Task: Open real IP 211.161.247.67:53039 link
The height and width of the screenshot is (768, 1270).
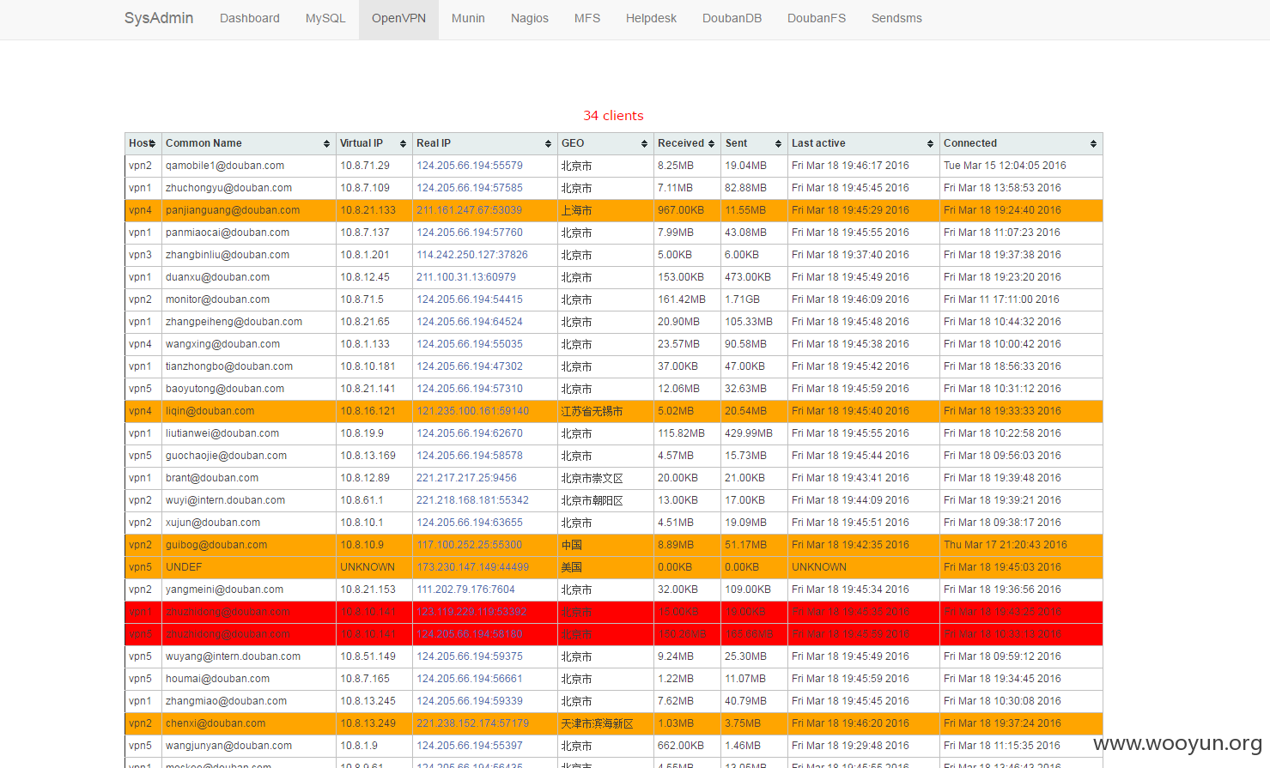Action: (x=470, y=210)
